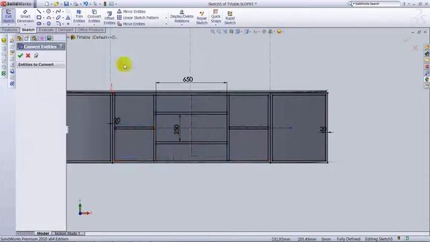Toggle the Keep Visible pushpin
Image resolution: width=430 pixels, height=242 pixels.
(36, 56)
